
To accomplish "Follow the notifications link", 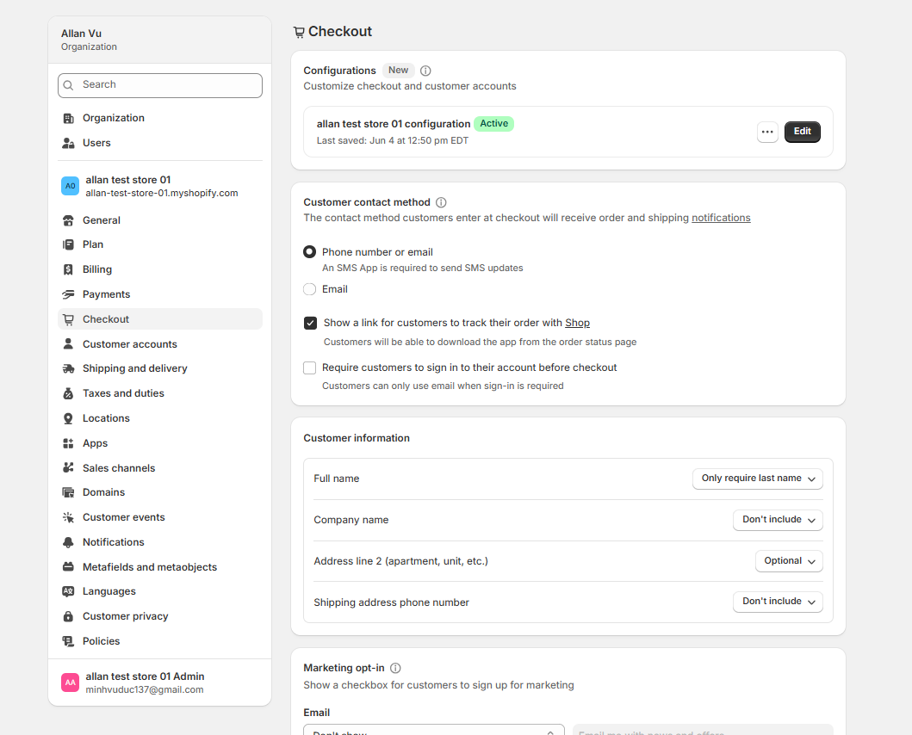I will tap(721, 218).
